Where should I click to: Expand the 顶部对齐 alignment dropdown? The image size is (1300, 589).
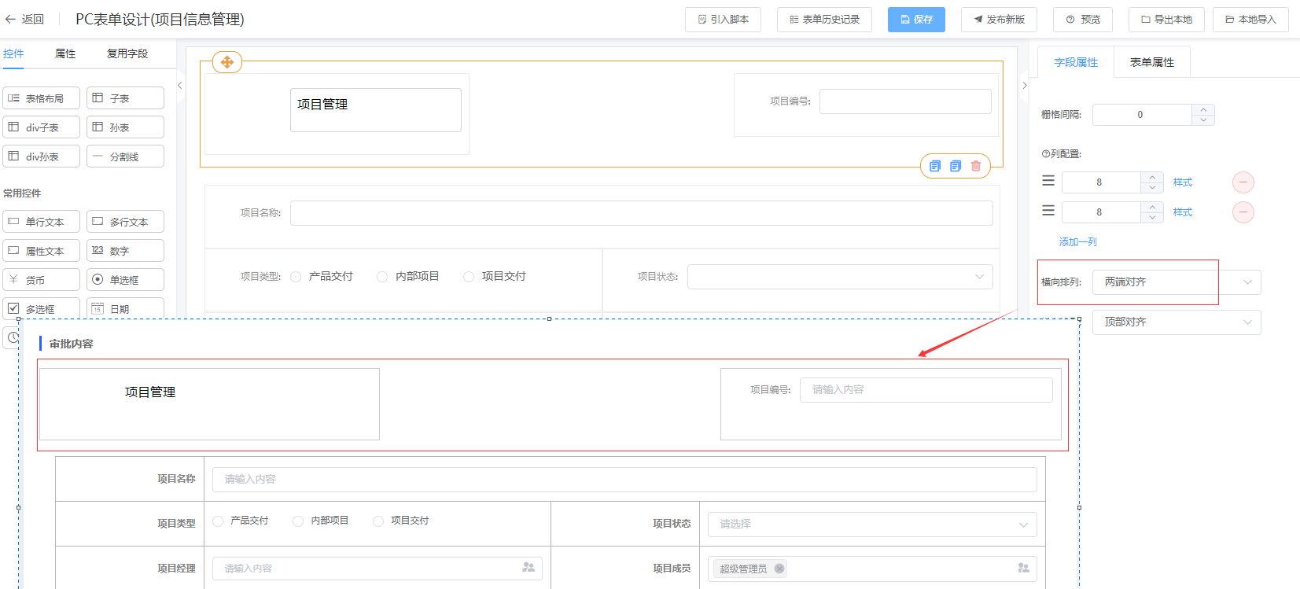click(1176, 322)
